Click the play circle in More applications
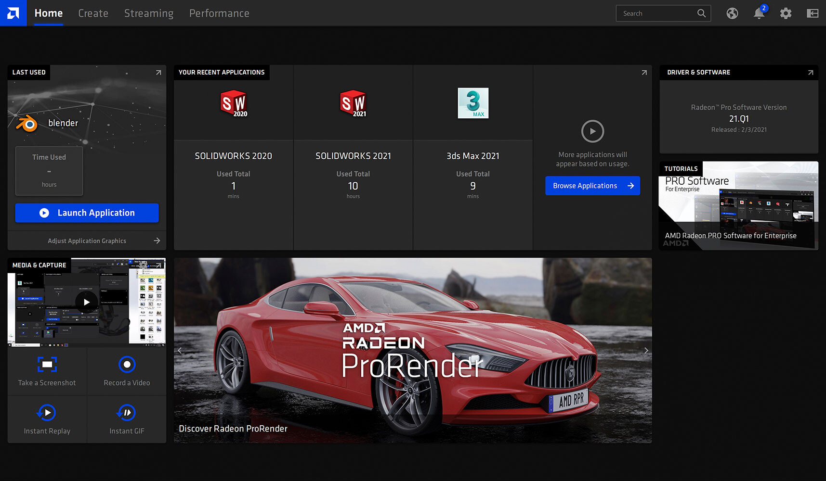Image resolution: width=826 pixels, height=481 pixels. pyautogui.click(x=592, y=131)
